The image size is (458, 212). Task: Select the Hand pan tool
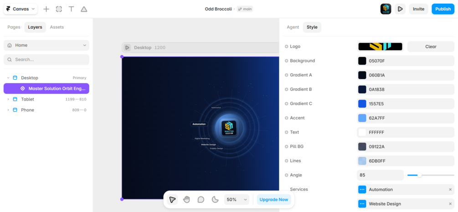tap(186, 199)
